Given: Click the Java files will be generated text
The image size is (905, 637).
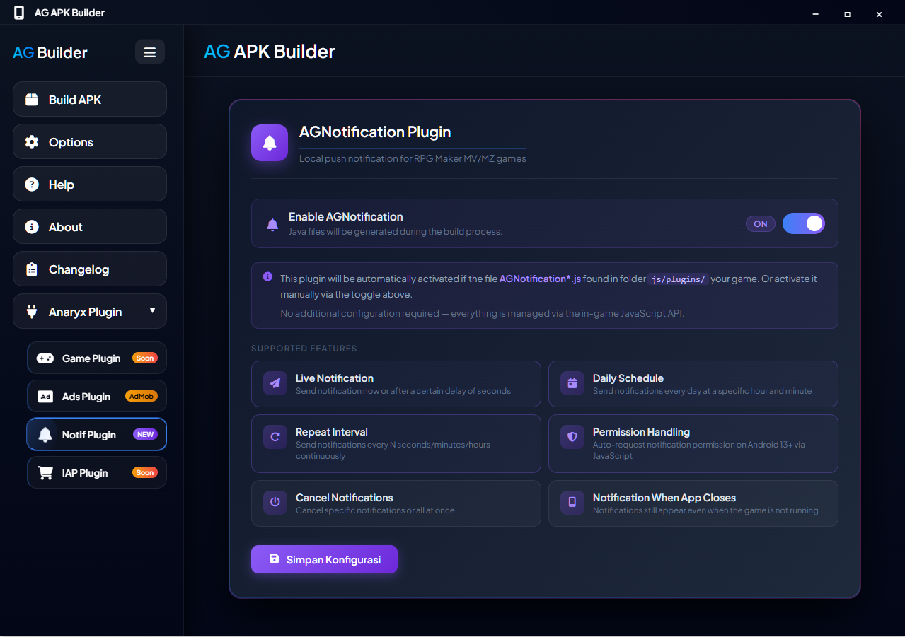Looking at the screenshot, I should click(396, 232).
